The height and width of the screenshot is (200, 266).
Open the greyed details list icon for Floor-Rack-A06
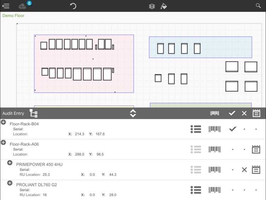(x=196, y=149)
